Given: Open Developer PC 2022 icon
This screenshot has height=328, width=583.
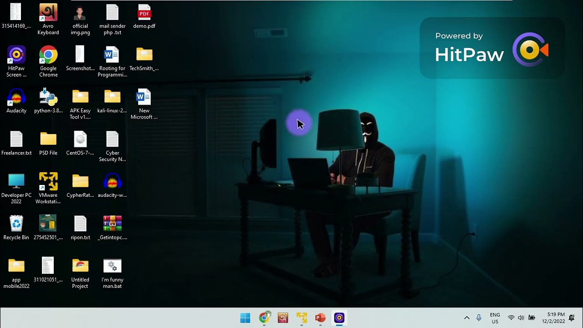Looking at the screenshot, I should pyautogui.click(x=16, y=188).
